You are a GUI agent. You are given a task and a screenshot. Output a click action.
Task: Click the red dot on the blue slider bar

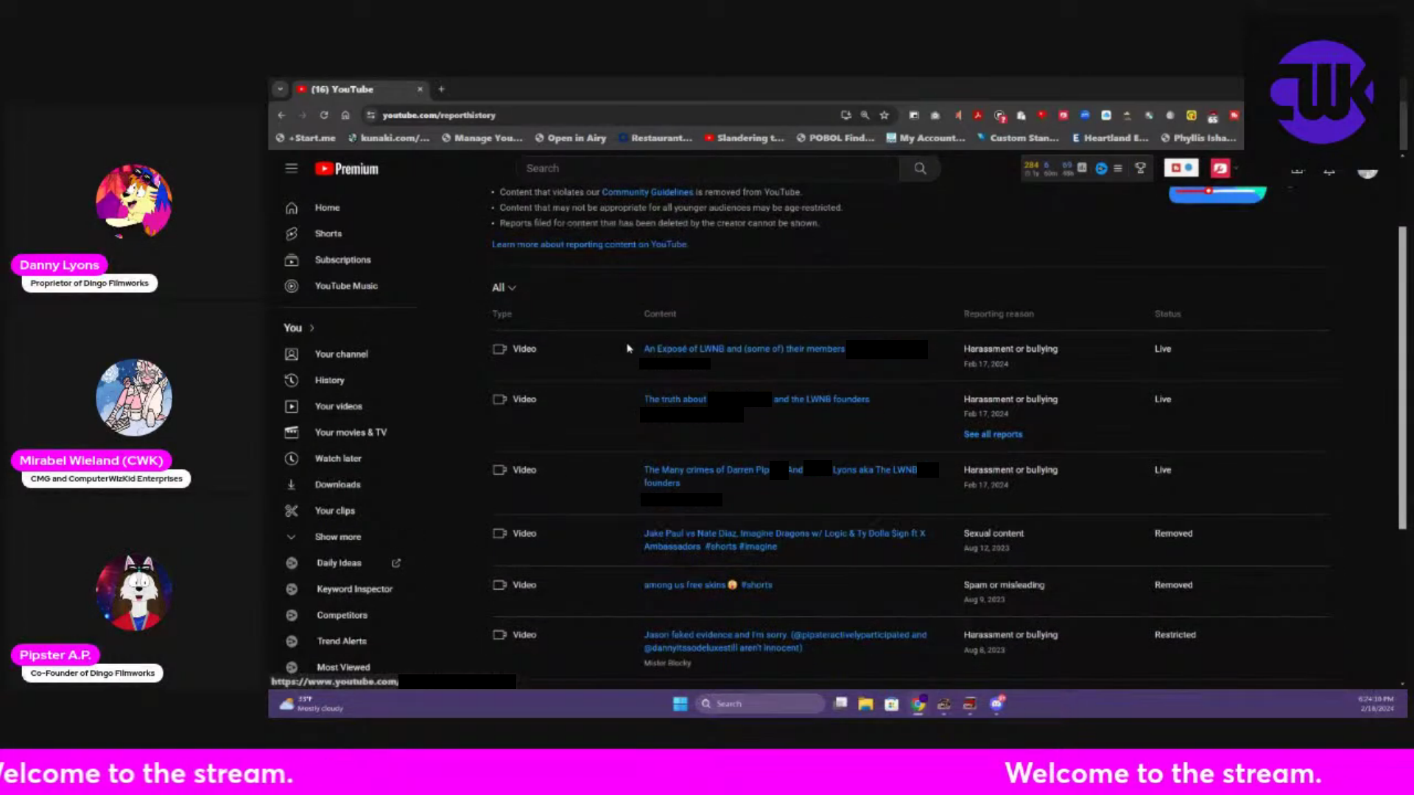pyautogui.click(x=1209, y=191)
